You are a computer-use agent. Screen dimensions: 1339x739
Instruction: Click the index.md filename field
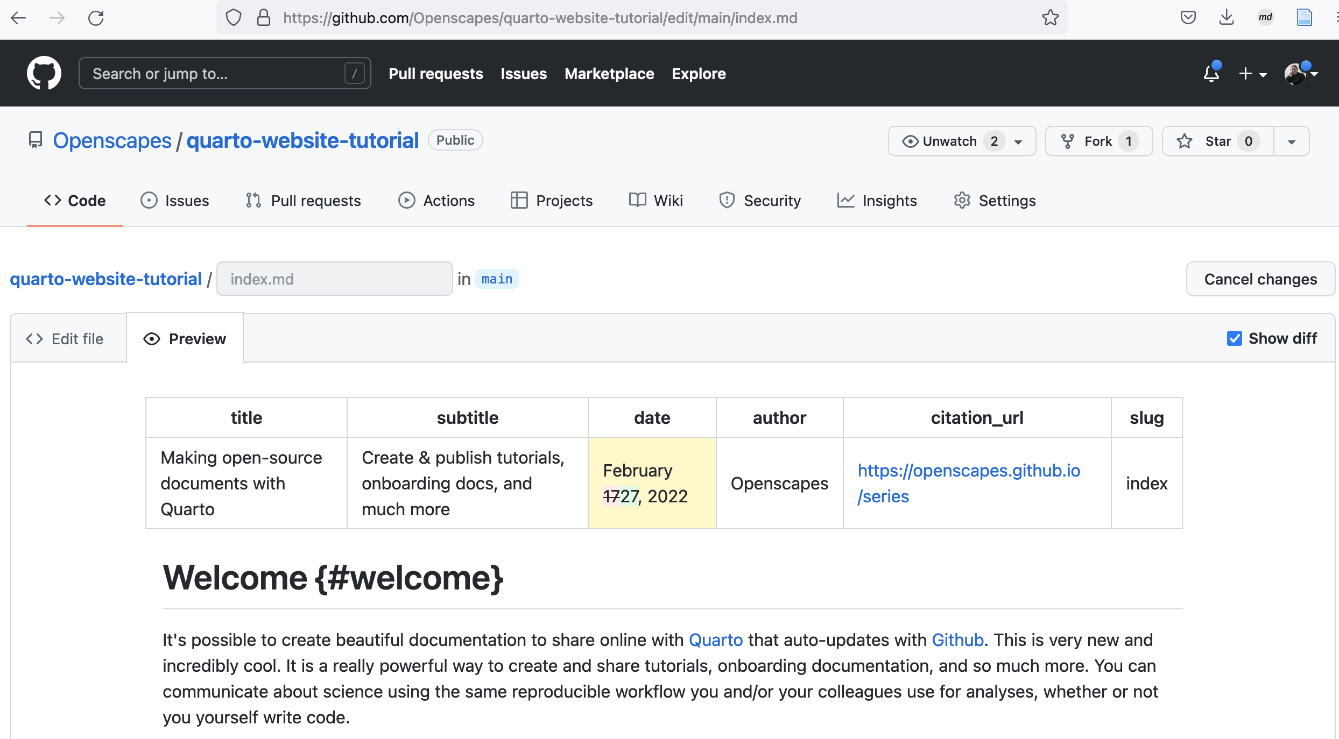[334, 279]
